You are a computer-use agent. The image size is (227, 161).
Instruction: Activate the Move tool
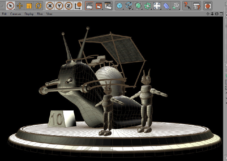[20, 6]
